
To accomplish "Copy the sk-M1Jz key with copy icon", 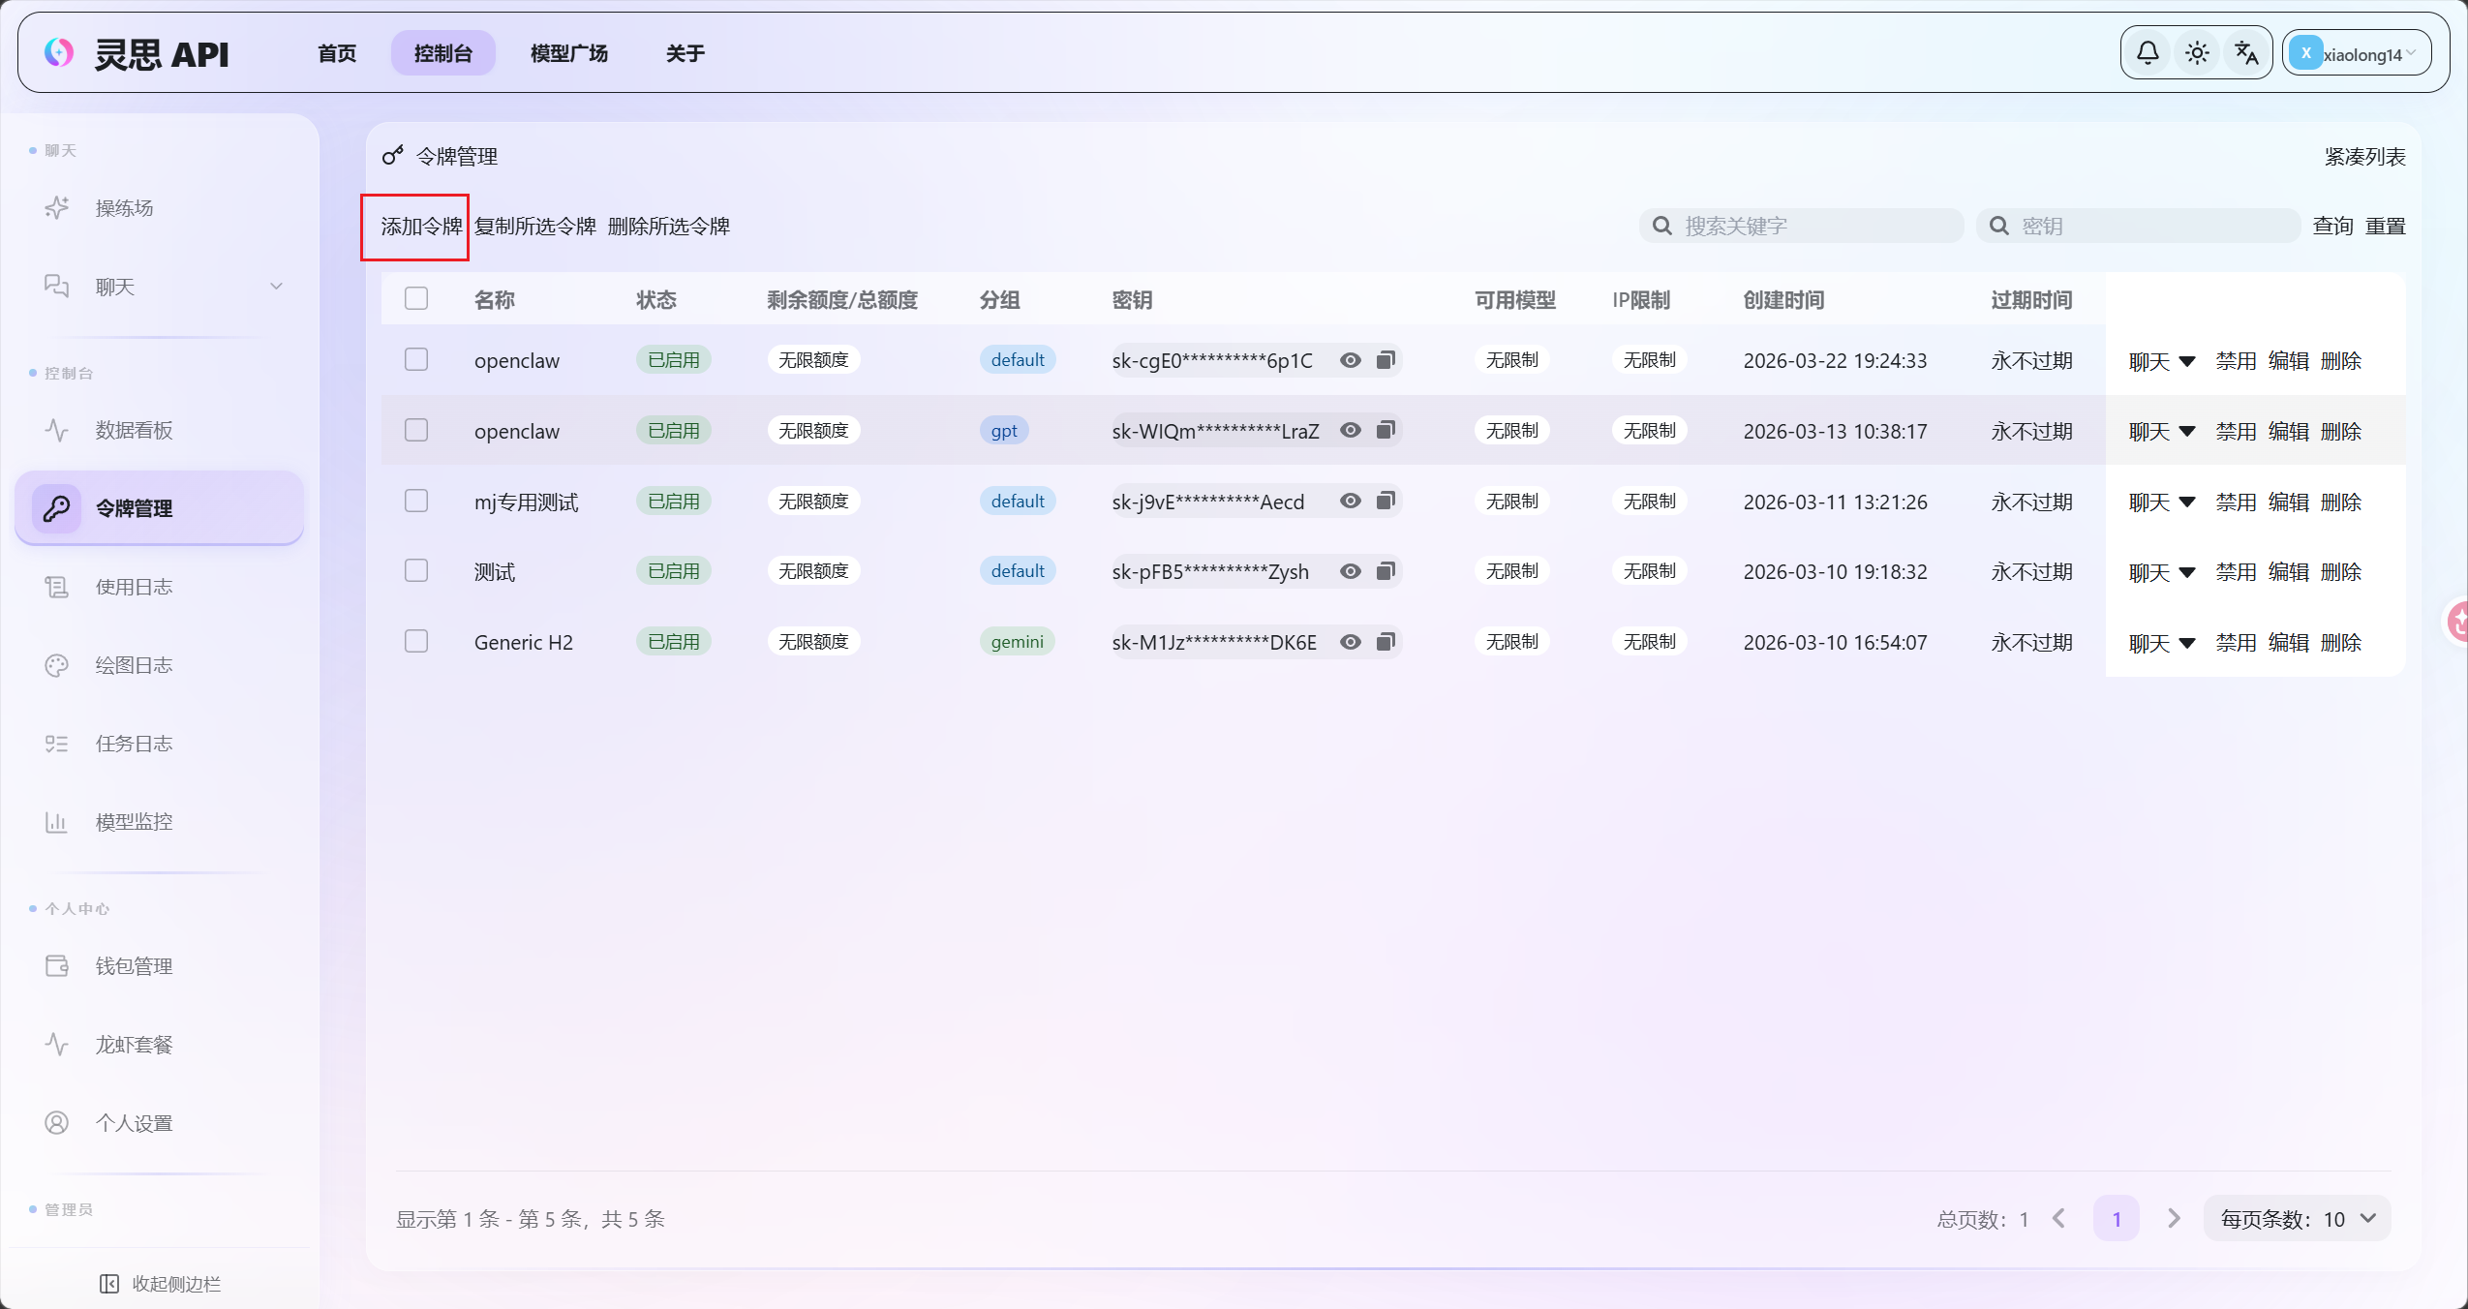I will coord(1386,642).
